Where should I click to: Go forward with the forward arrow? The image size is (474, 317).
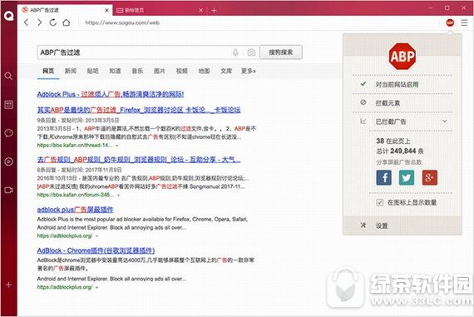[40, 22]
